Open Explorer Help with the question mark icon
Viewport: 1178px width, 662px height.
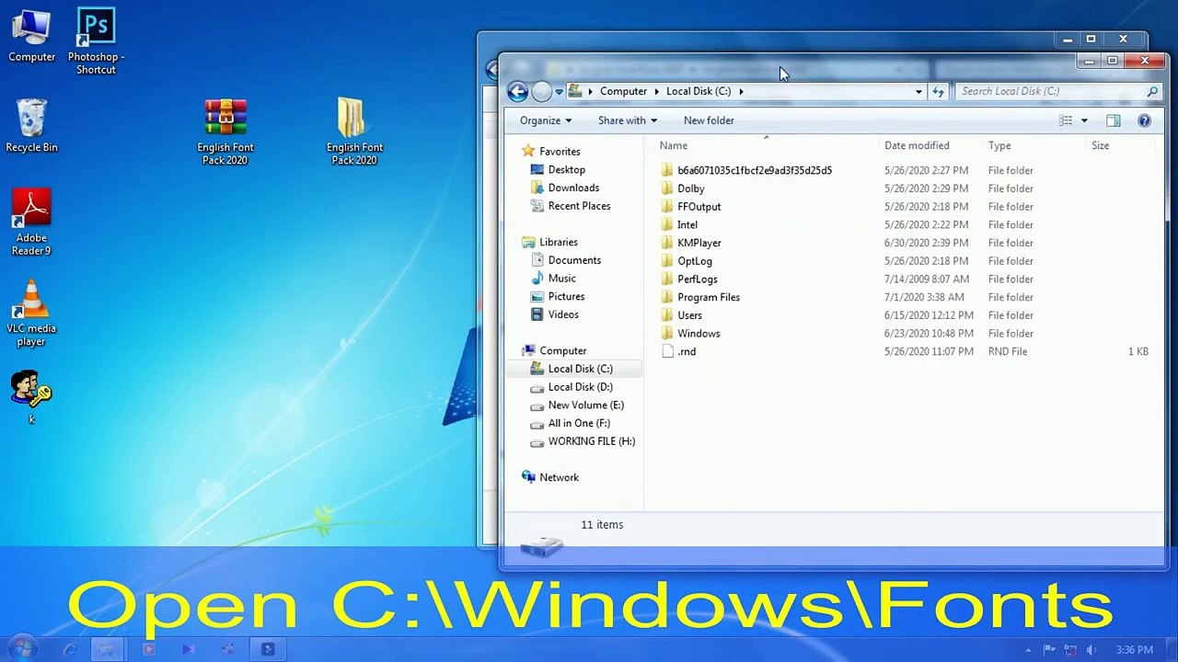coord(1144,120)
